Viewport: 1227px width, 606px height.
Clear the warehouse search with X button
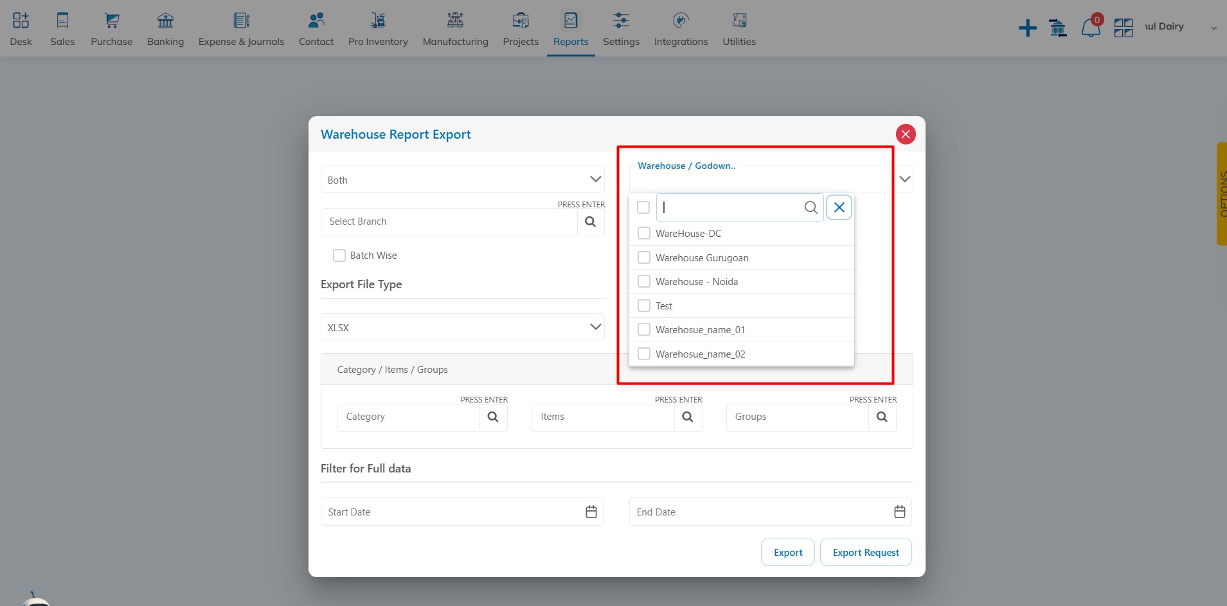pyautogui.click(x=839, y=207)
